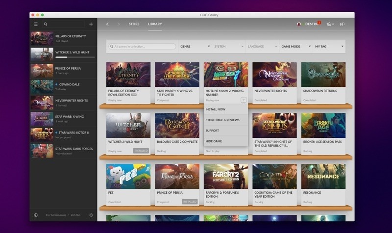Go back with the left arrow
Image resolution: width=392 pixels, height=233 pixels.
point(107,24)
